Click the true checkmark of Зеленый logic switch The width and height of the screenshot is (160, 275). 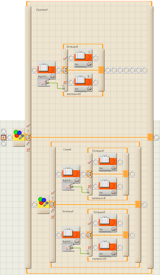89,223
